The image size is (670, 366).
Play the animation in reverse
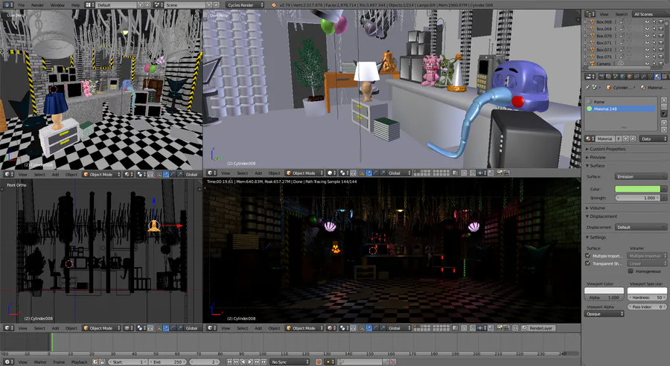pos(243,362)
